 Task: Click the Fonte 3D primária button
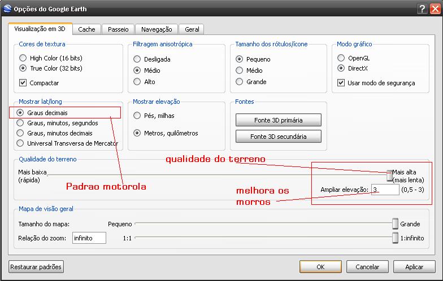pyautogui.click(x=278, y=120)
